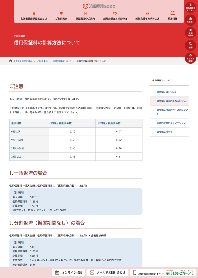
Task: Open the 採用情報 menu item
Action: [x=172, y=18]
